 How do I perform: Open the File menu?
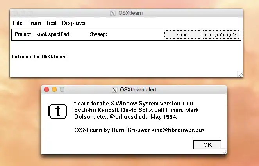coord(18,23)
